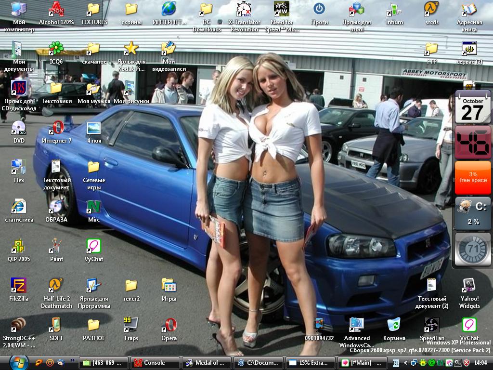Image resolution: width=493 pixels, height=370 pixels.
Task: Launch QIP 2005 messenger
Action: click(x=19, y=246)
